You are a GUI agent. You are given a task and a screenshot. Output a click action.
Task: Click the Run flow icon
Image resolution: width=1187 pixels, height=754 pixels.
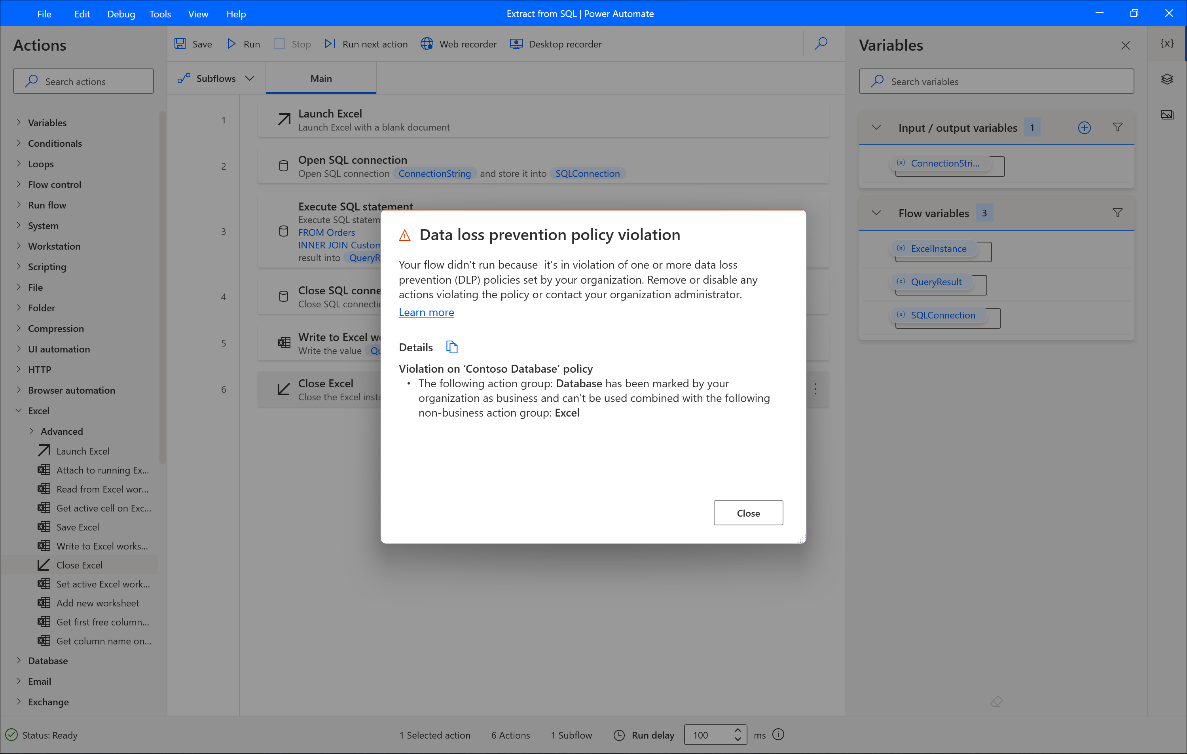233,43
